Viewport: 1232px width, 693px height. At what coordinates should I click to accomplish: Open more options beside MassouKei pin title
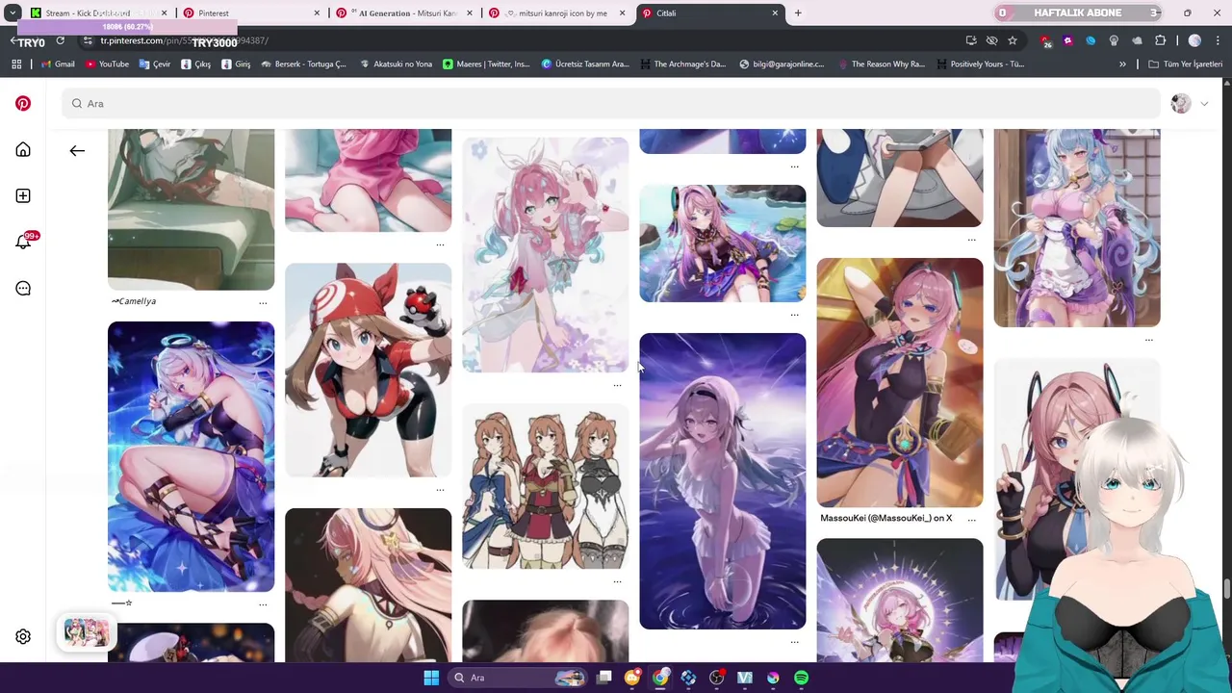click(971, 519)
